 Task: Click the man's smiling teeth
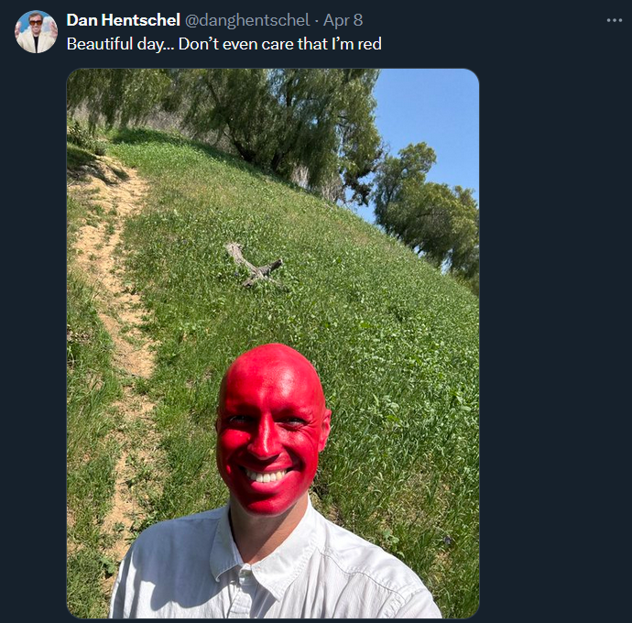tap(266, 475)
